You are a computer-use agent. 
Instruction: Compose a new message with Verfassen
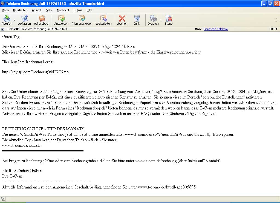pyautogui.click(x=24, y=20)
